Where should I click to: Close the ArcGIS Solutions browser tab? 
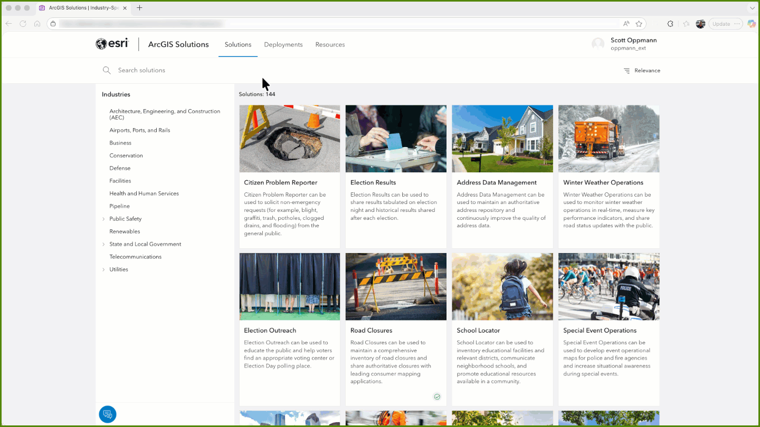124,8
